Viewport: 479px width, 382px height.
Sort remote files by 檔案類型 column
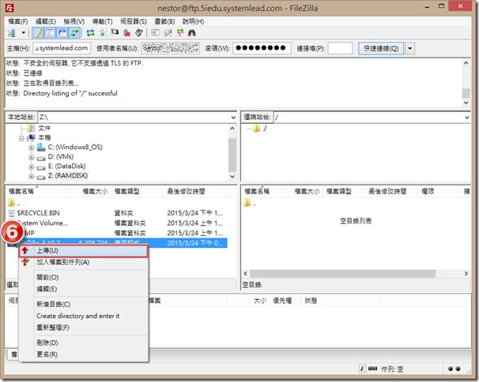tap(343, 191)
